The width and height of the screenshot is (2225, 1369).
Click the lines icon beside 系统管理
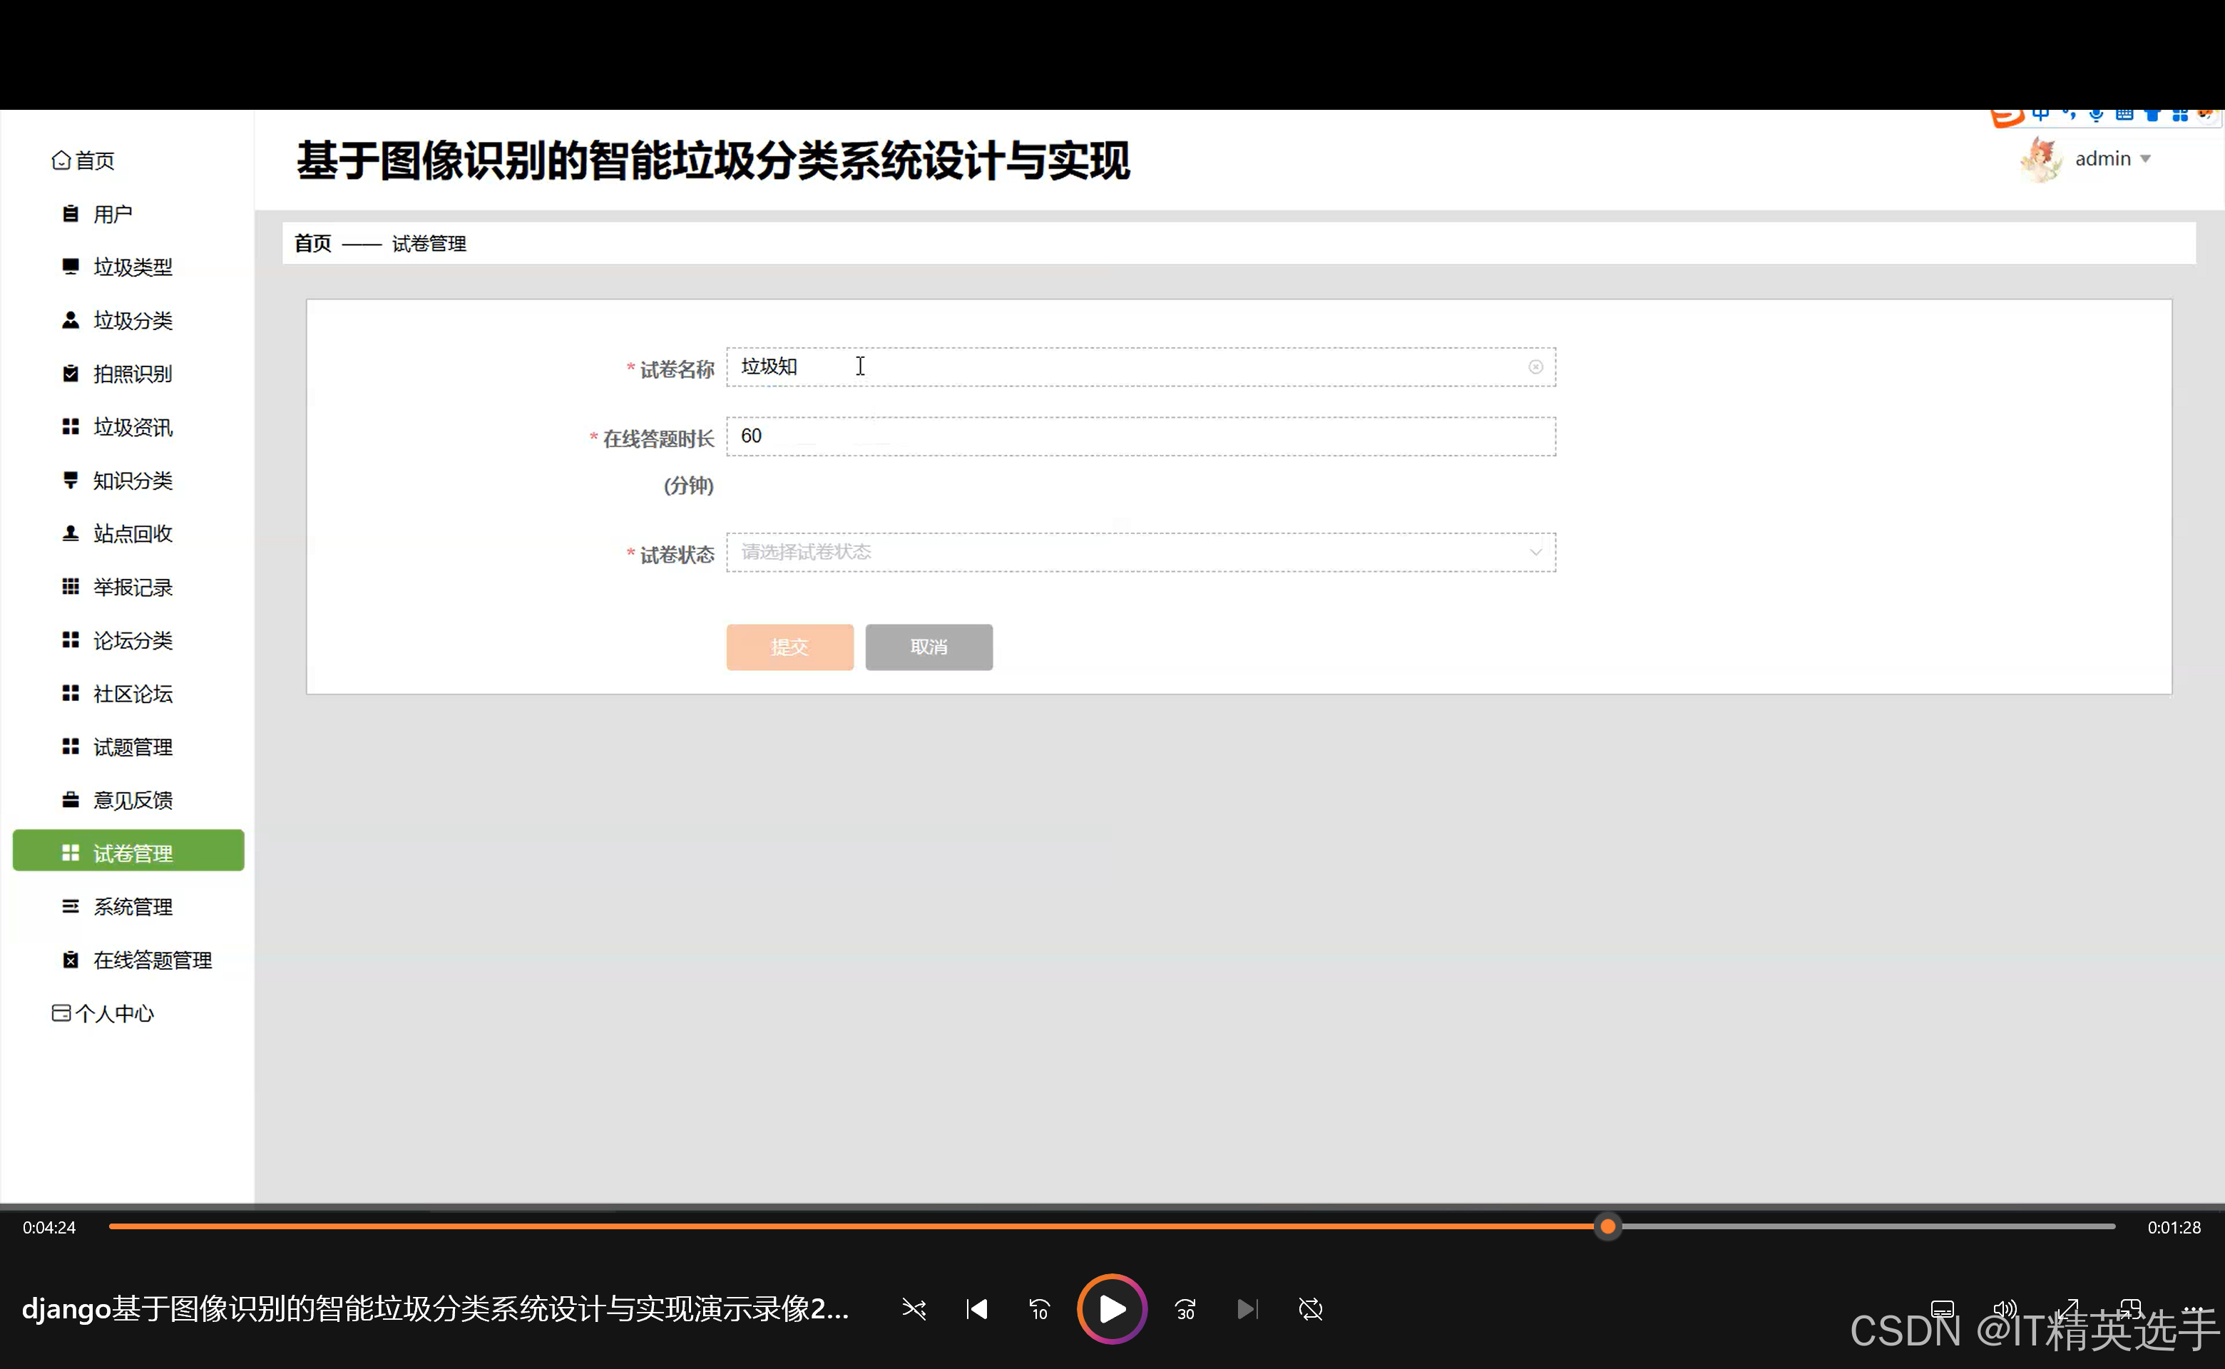pos(70,906)
